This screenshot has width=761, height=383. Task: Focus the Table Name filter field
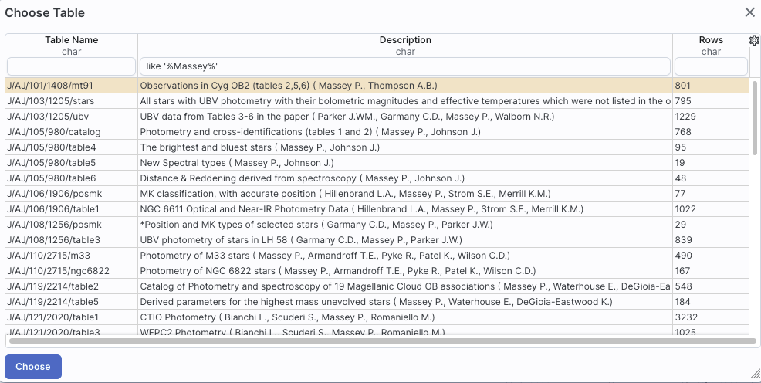coord(71,66)
